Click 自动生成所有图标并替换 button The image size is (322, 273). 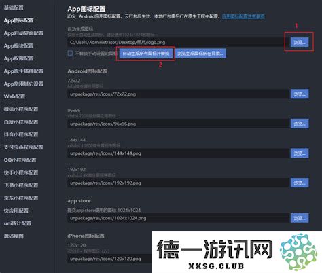coord(146,54)
